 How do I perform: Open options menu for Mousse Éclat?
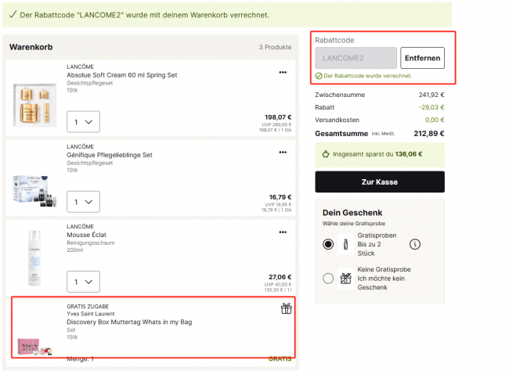pyautogui.click(x=283, y=232)
